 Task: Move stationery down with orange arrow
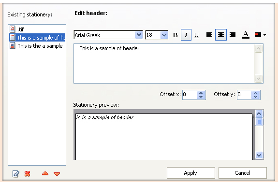(57, 174)
